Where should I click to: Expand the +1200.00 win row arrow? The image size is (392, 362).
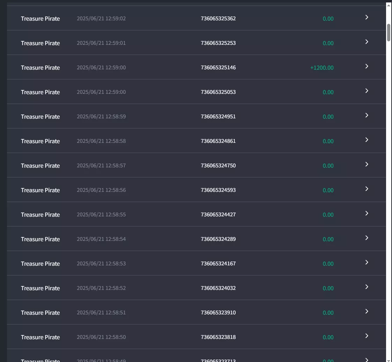[367, 67]
